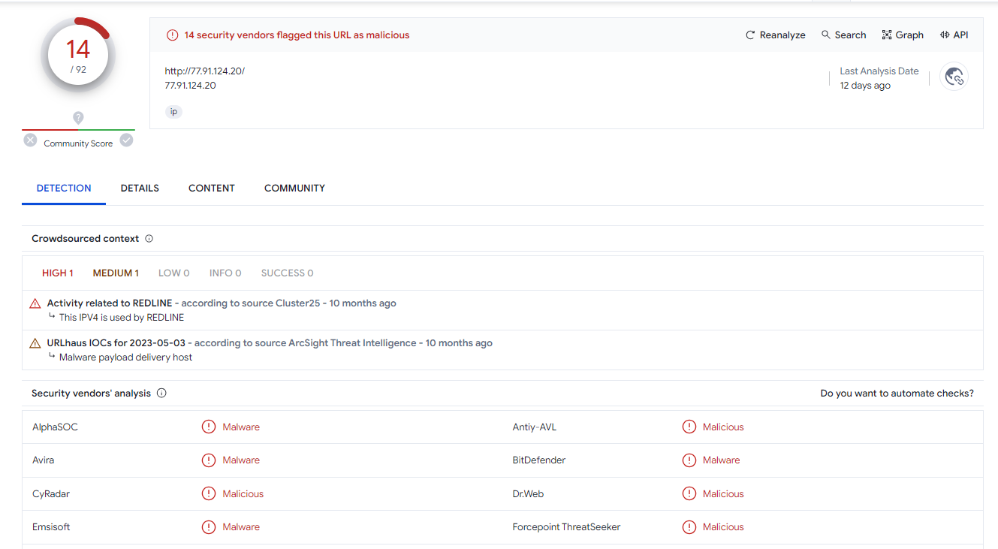This screenshot has width=998, height=549.
Task: Filter context by MEDIUM 1 severity
Action: click(116, 273)
